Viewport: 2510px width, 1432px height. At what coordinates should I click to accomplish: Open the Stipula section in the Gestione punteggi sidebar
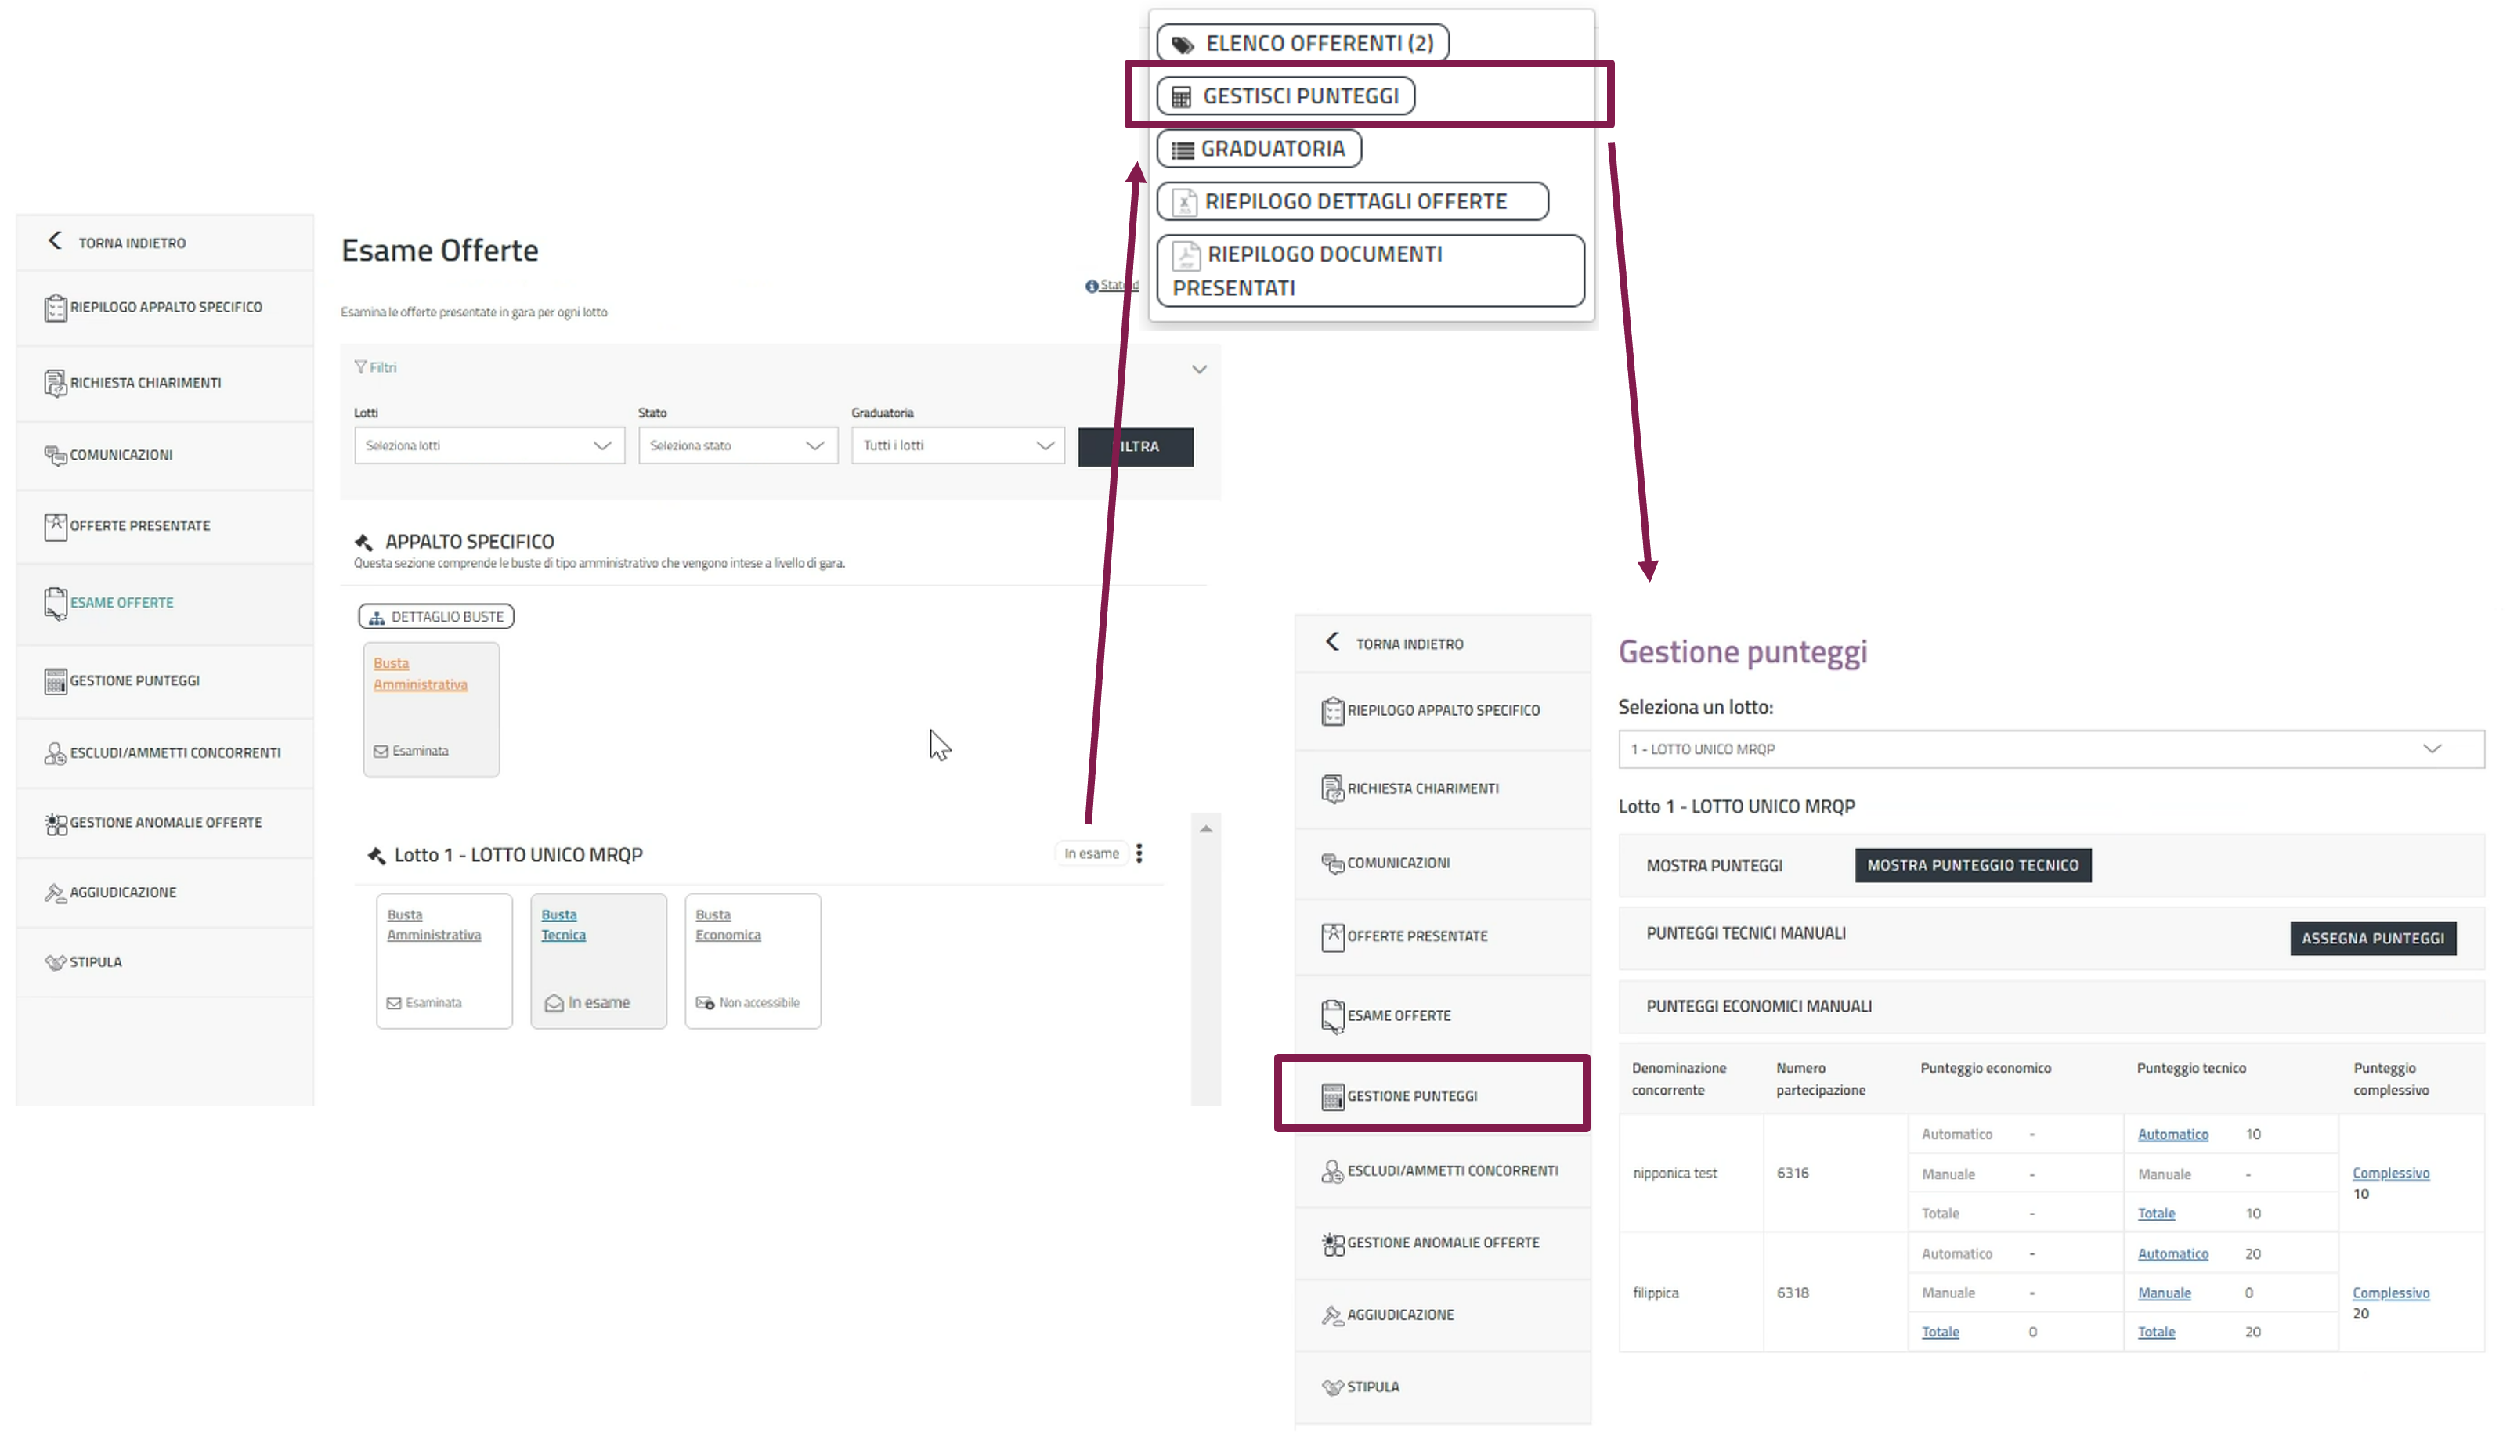tap(1372, 1386)
